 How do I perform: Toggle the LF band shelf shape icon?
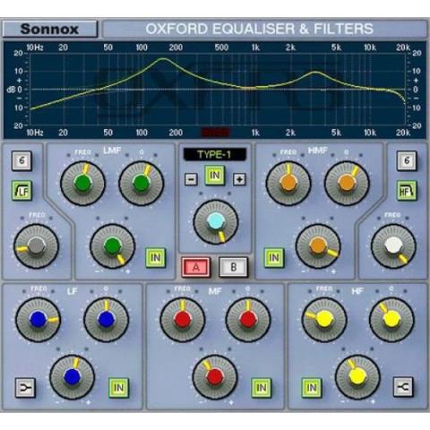(x=25, y=388)
